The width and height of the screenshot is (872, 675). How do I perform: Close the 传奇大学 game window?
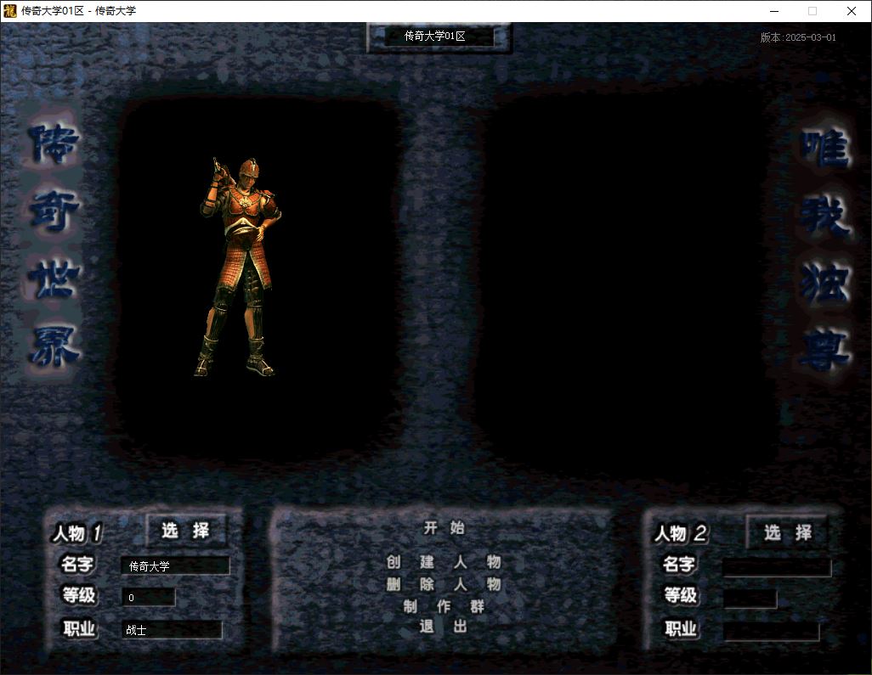point(852,11)
